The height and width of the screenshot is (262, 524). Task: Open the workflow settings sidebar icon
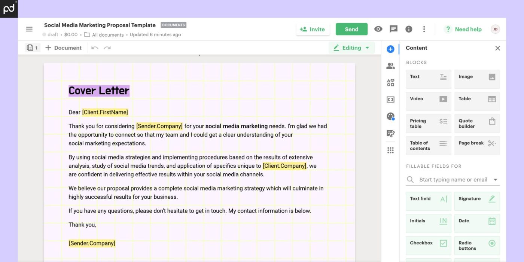(x=390, y=133)
